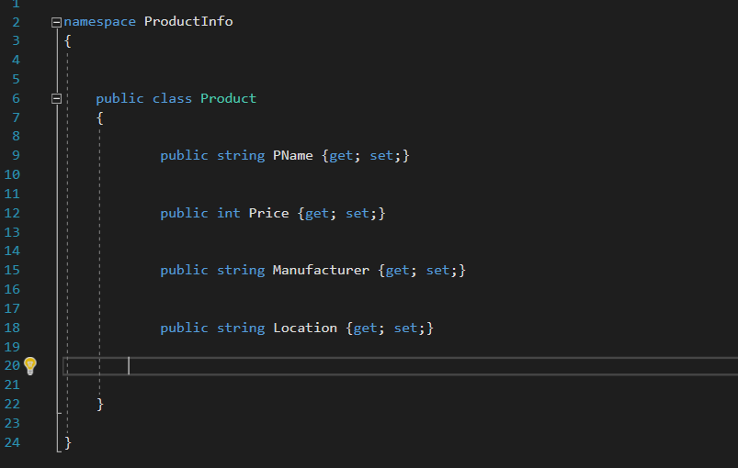738x468 pixels.
Task: Click the class name Product
Action: 228,99
